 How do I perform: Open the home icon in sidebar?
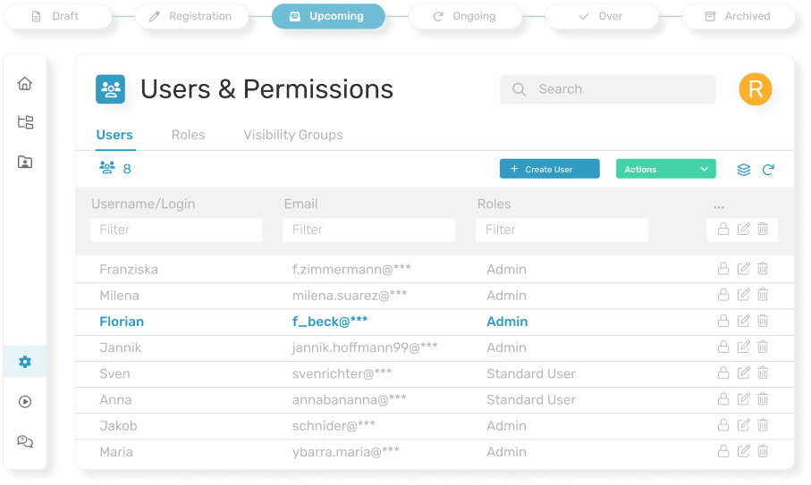[x=25, y=84]
